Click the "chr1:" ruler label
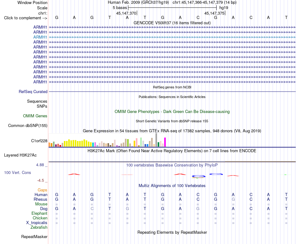The height and width of the screenshot is (244, 296). 43,13
